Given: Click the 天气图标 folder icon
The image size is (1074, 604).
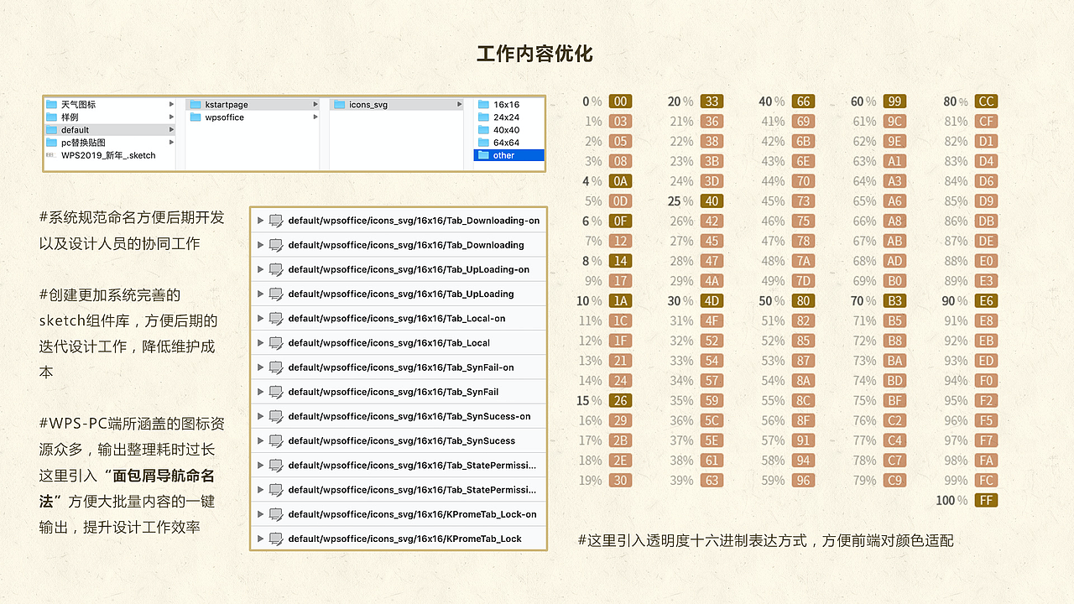Looking at the screenshot, I should pos(51,105).
